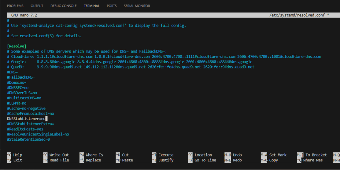This screenshot has height=170, width=340.
Task: Click the #FallbackDNS= config line
Action: tap(21, 77)
